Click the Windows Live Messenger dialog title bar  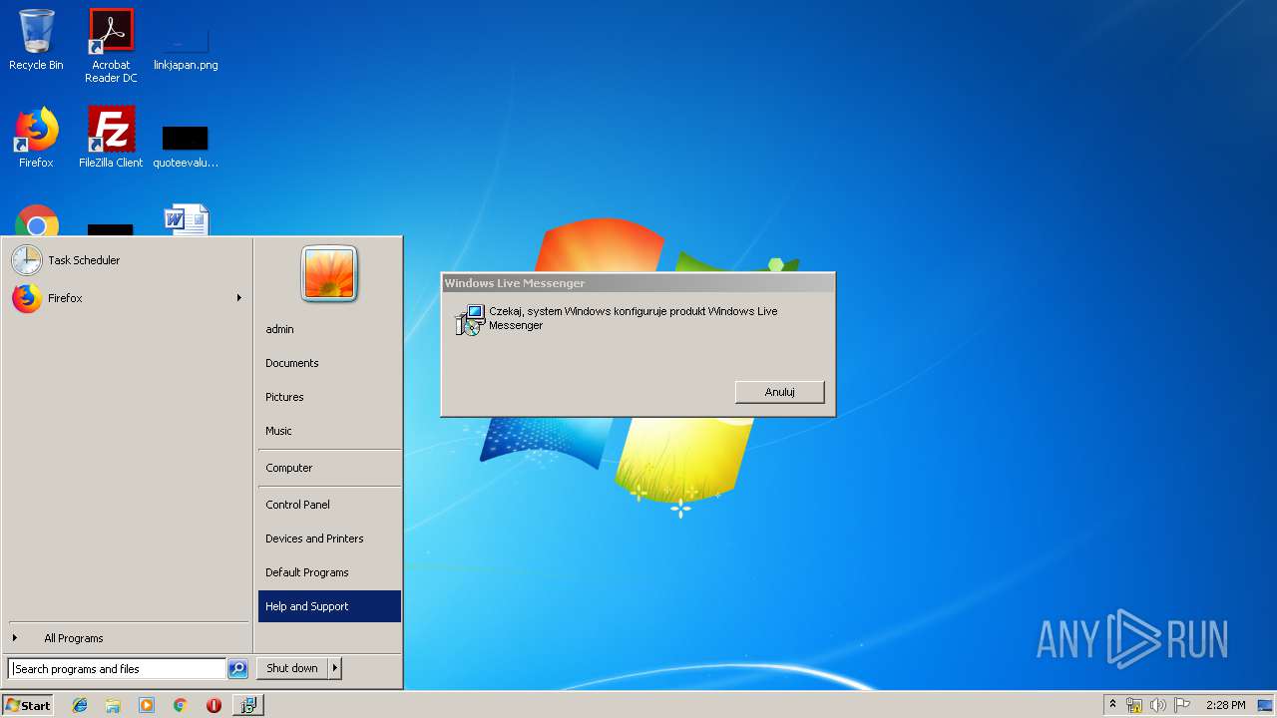[638, 283]
